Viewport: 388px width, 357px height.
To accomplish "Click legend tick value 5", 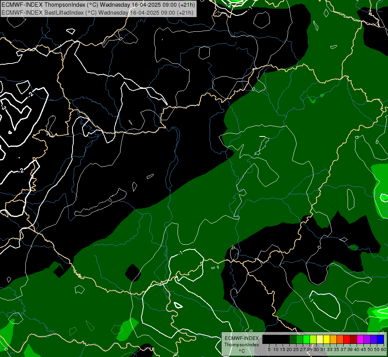I will click(269, 349).
